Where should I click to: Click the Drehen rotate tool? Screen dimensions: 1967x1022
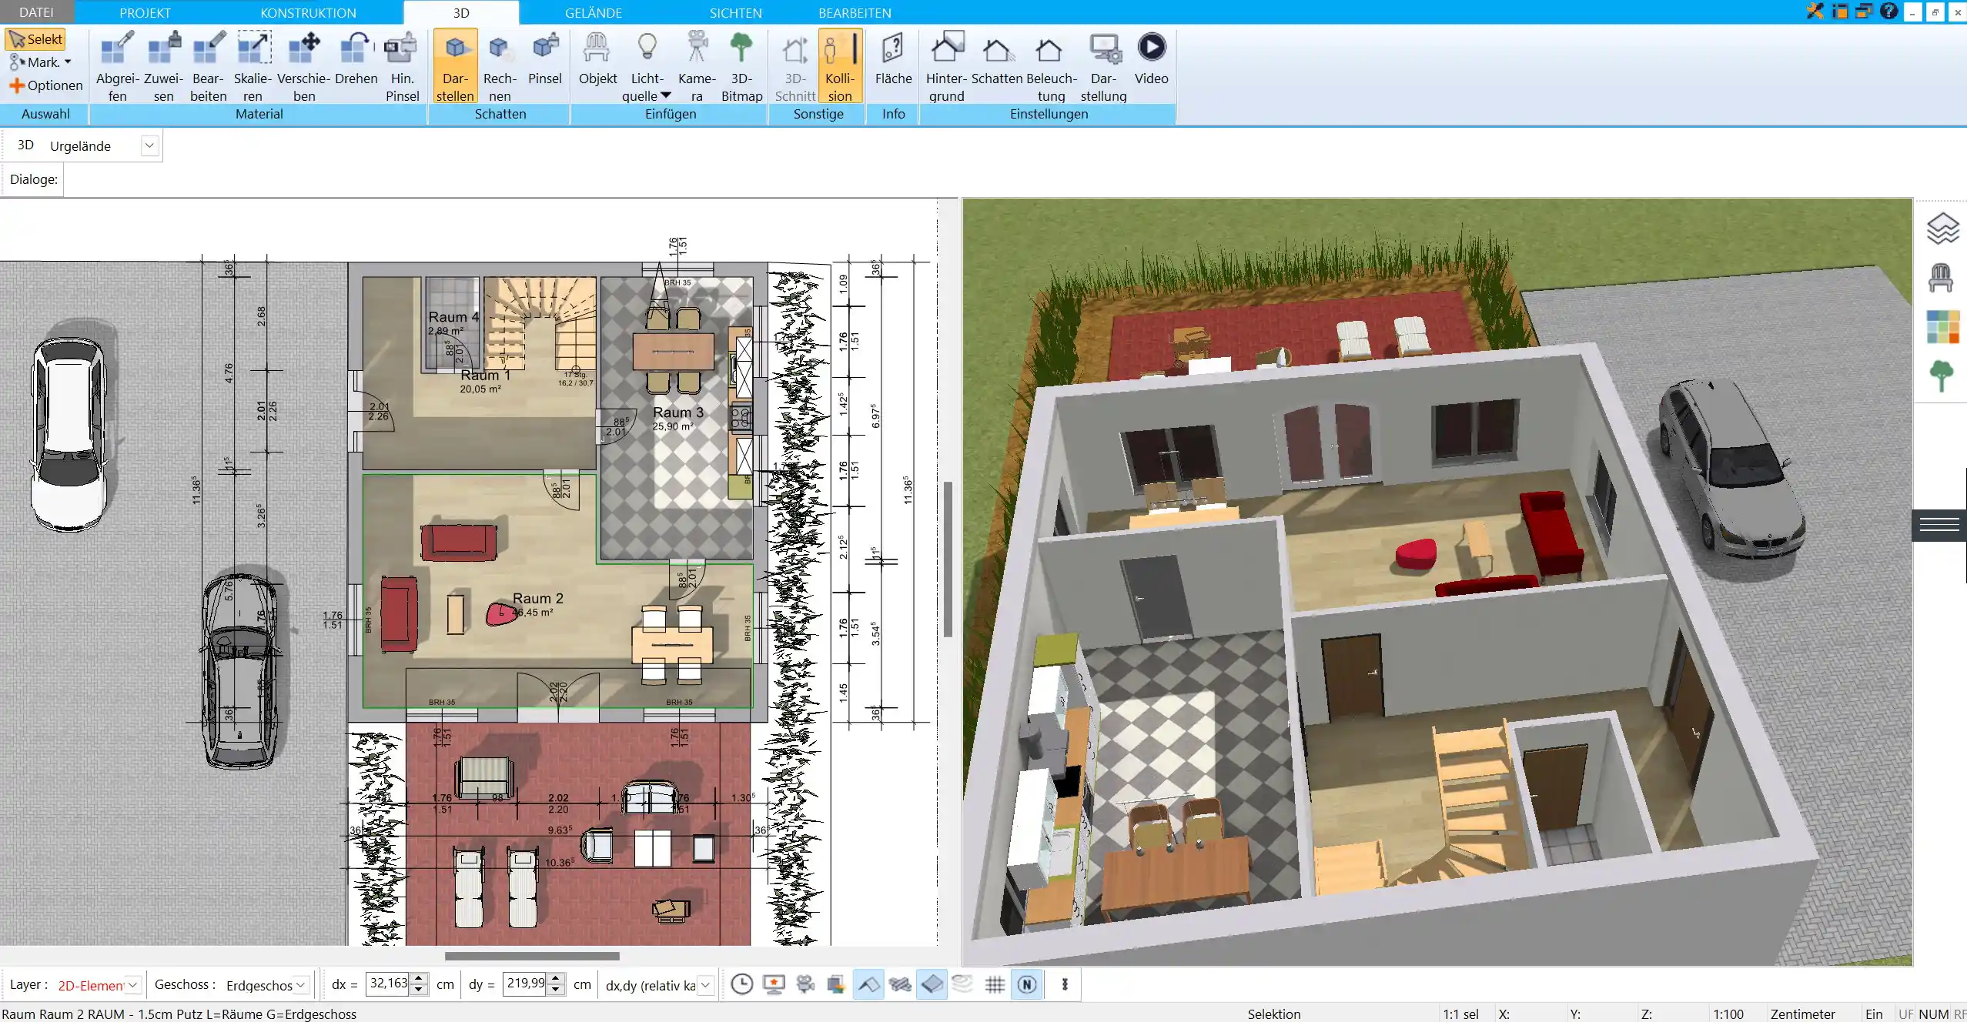(x=356, y=58)
